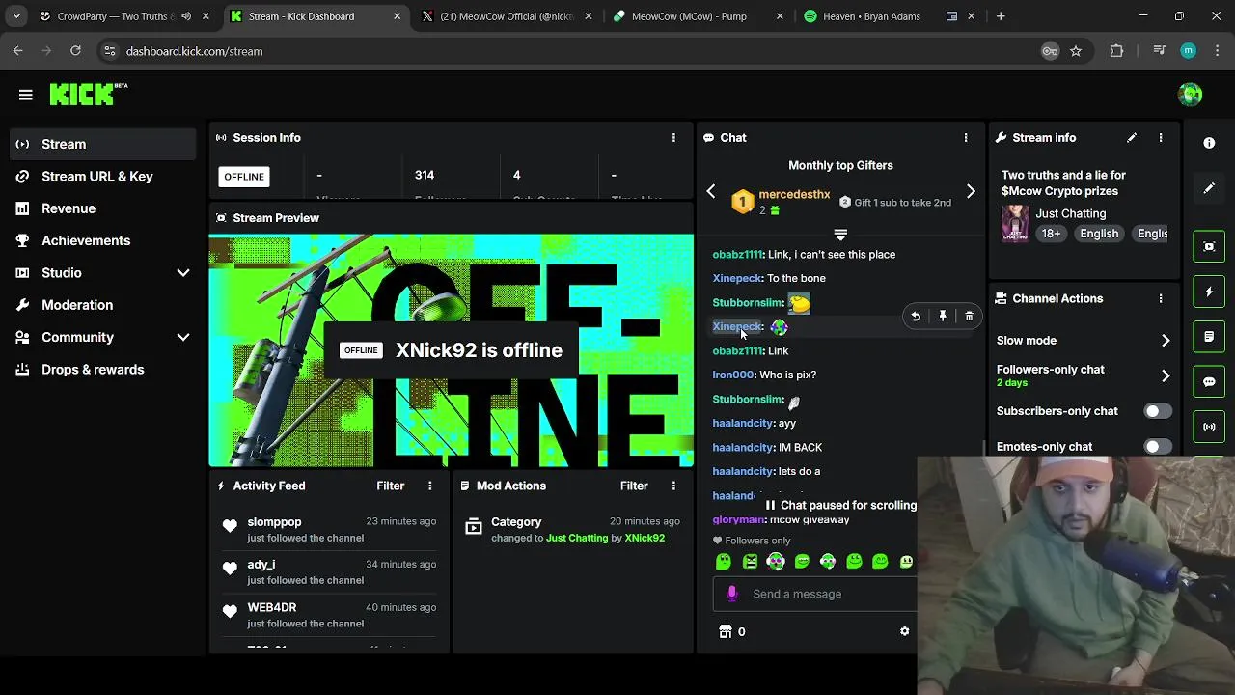The image size is (1235, 695).
Task: Toggle the chat bubble widget icon
Action: [1209, 382]
